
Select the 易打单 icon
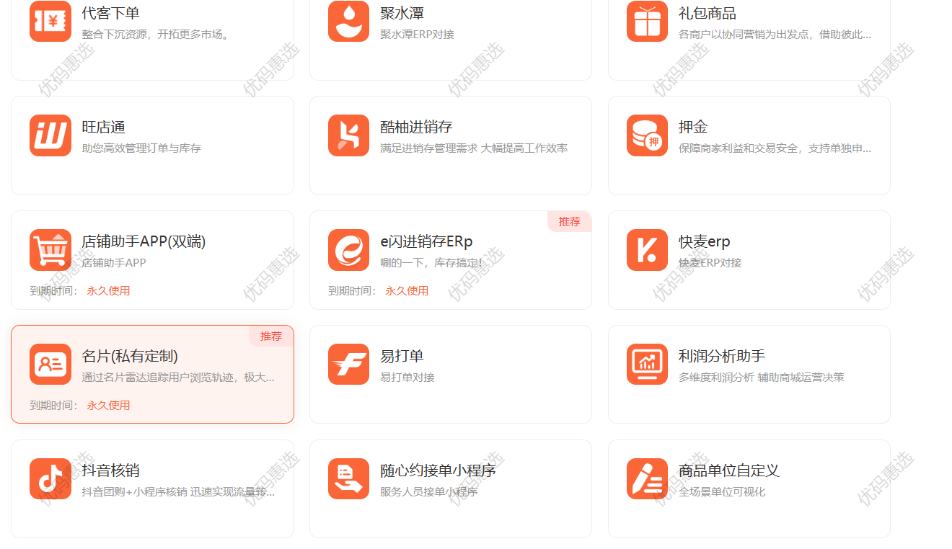coord(349,365)
